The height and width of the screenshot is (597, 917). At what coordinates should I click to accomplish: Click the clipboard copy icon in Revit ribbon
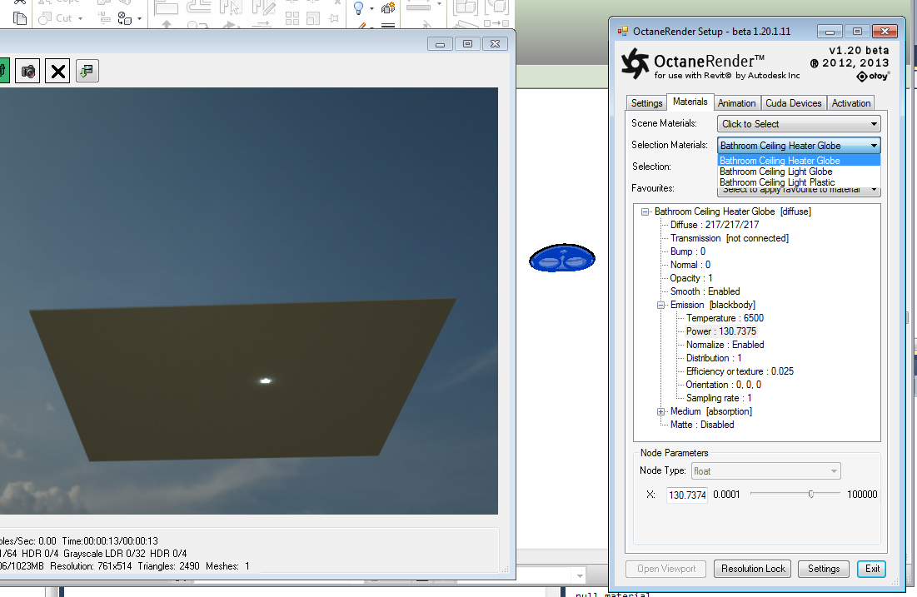click(20, 18)
